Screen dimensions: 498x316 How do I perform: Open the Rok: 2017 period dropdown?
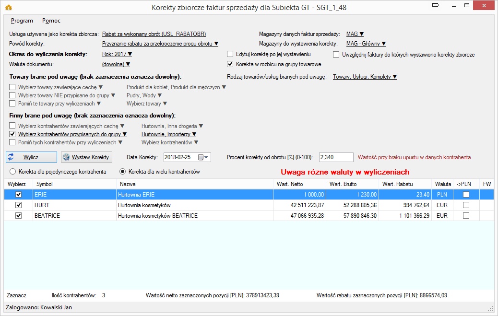(x=117, y=54)
